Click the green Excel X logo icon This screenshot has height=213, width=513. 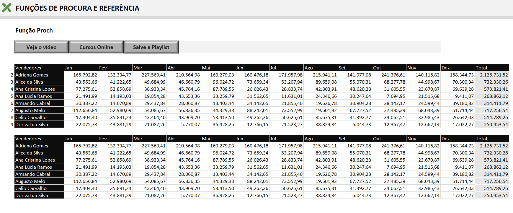7,8
